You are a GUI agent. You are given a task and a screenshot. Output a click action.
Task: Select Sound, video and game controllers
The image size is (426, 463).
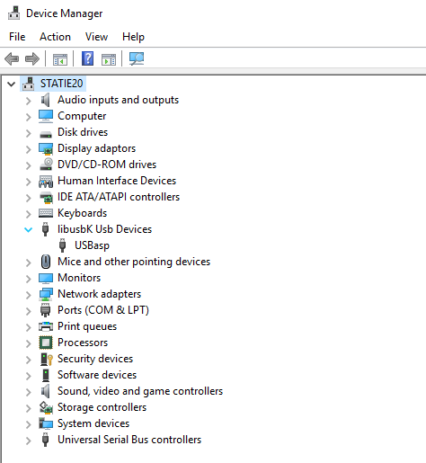140,391
